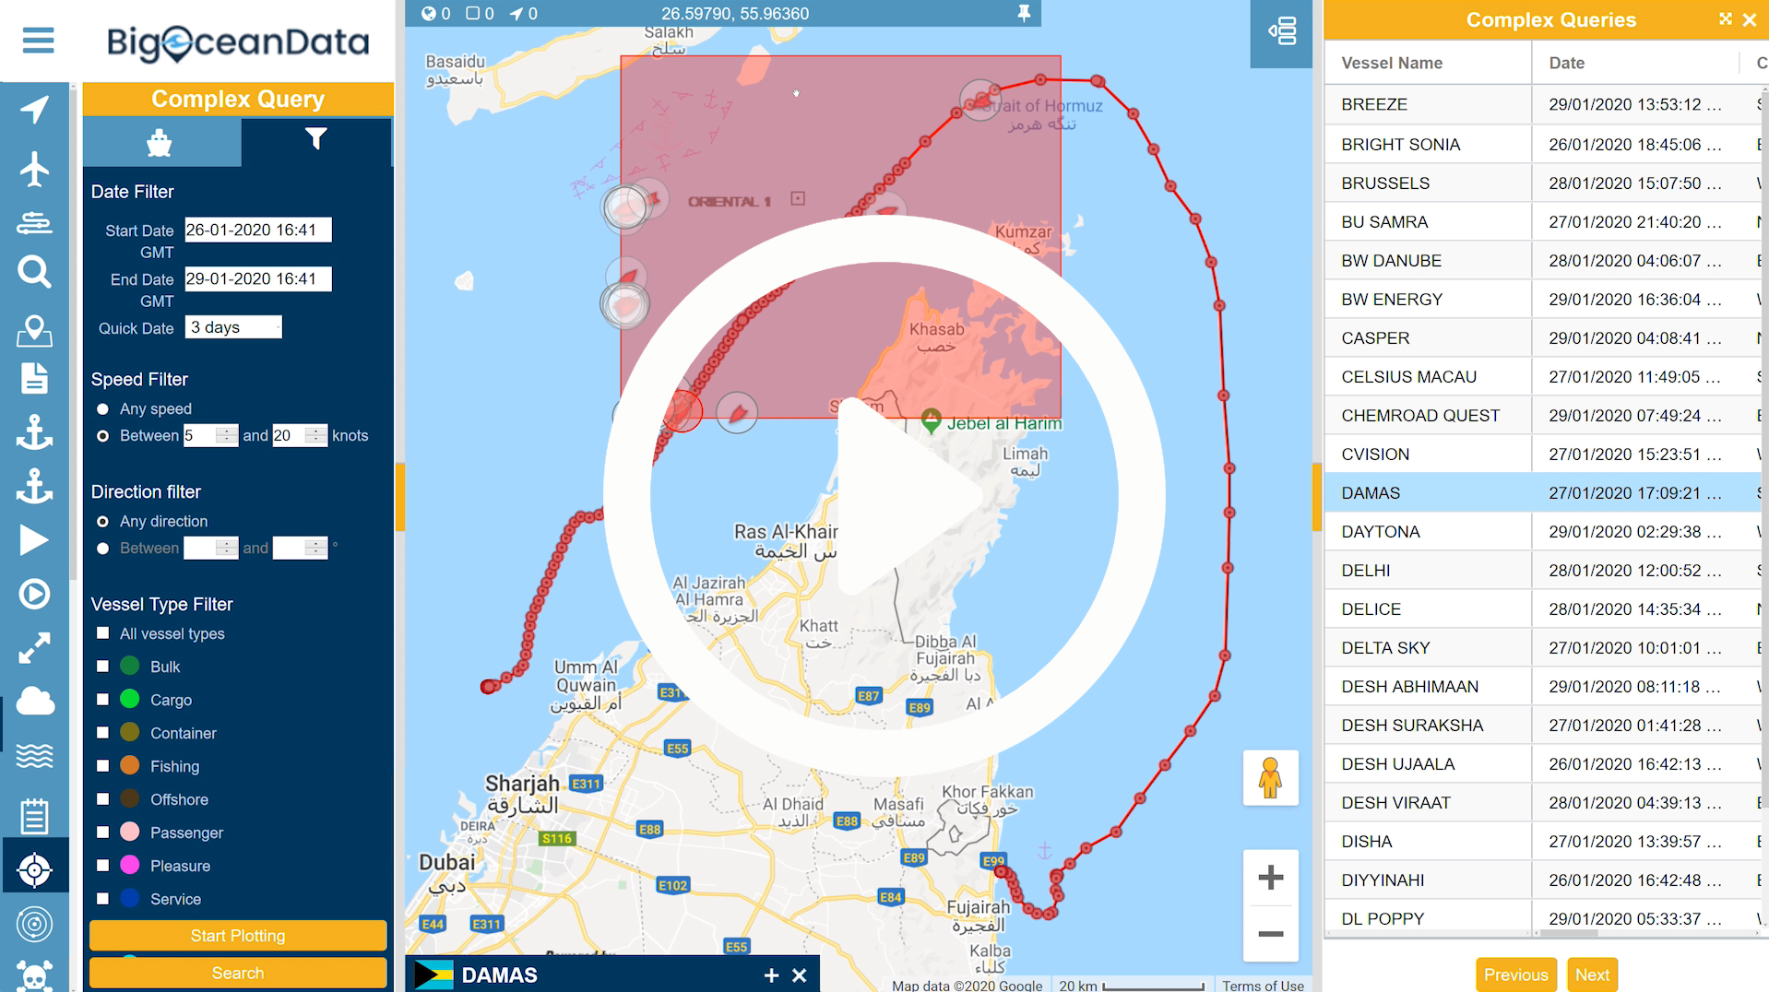Open the document reports icon
Image resolution: width=1769 pixels, height=992 pixels.
click(x=34, y=378)
